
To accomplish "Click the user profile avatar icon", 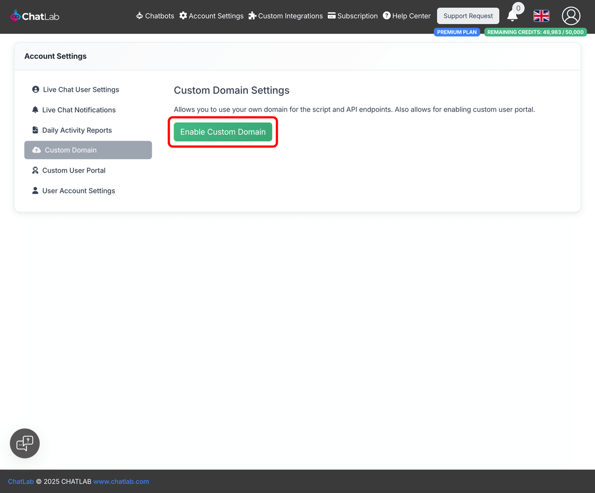I will [x=571, y=16].
